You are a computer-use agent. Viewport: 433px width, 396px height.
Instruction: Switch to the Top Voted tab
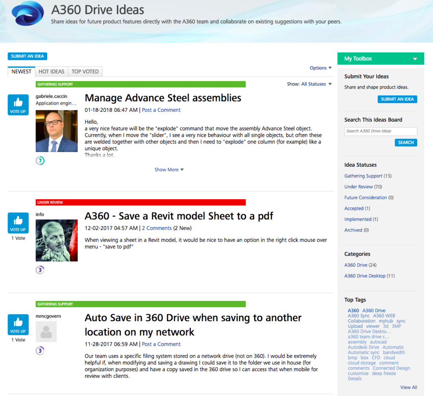pos(85,71)
